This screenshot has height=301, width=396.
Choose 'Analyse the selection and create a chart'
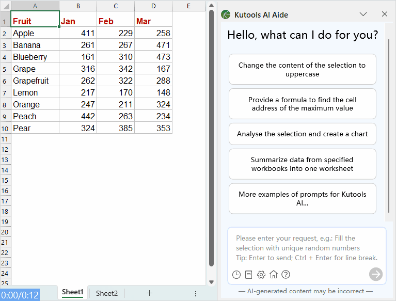point(302,134)
